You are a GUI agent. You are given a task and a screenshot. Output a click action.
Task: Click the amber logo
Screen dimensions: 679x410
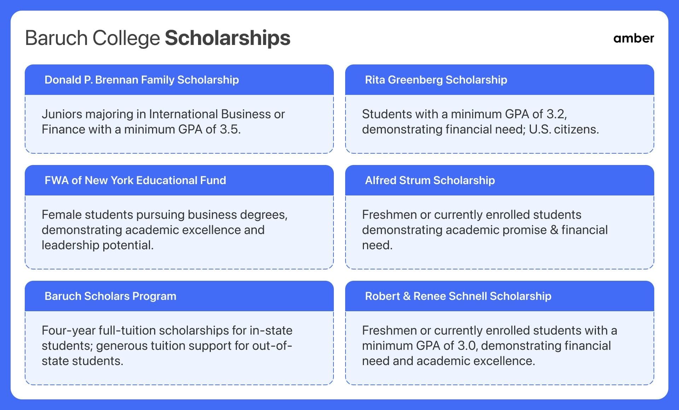click(633, 38)
